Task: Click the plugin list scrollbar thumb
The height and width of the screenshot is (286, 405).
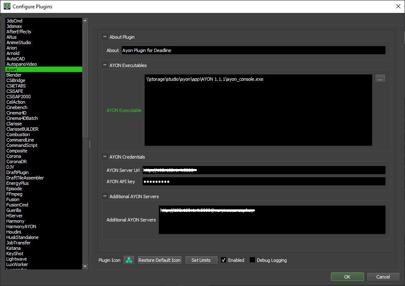Action: click(85, 81)
